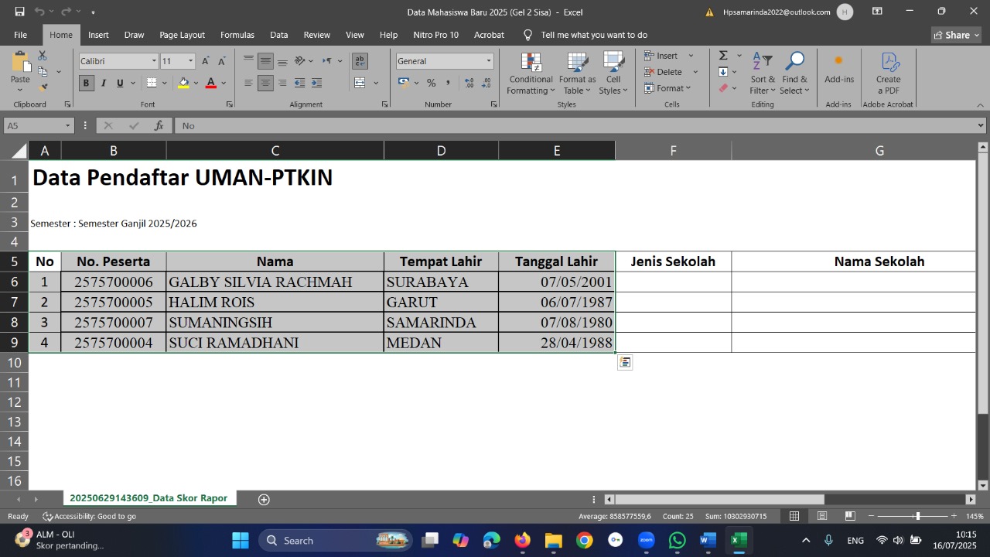Expand the Name Box dropdown arrow
The image size is (990, 557).
click(67, 125)
